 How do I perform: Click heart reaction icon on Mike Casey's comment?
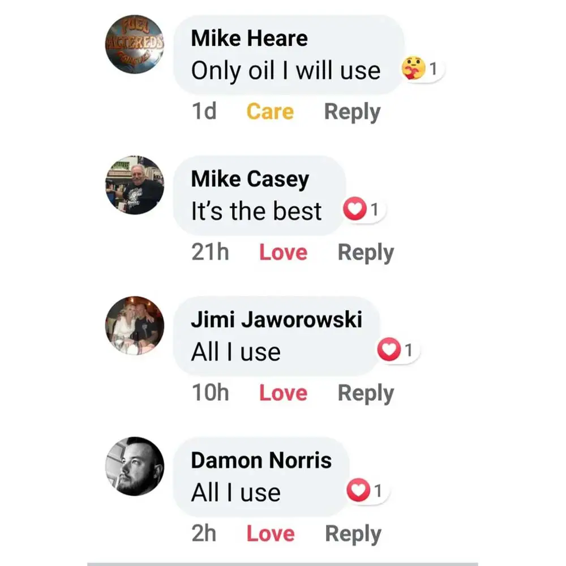[355, 211]
